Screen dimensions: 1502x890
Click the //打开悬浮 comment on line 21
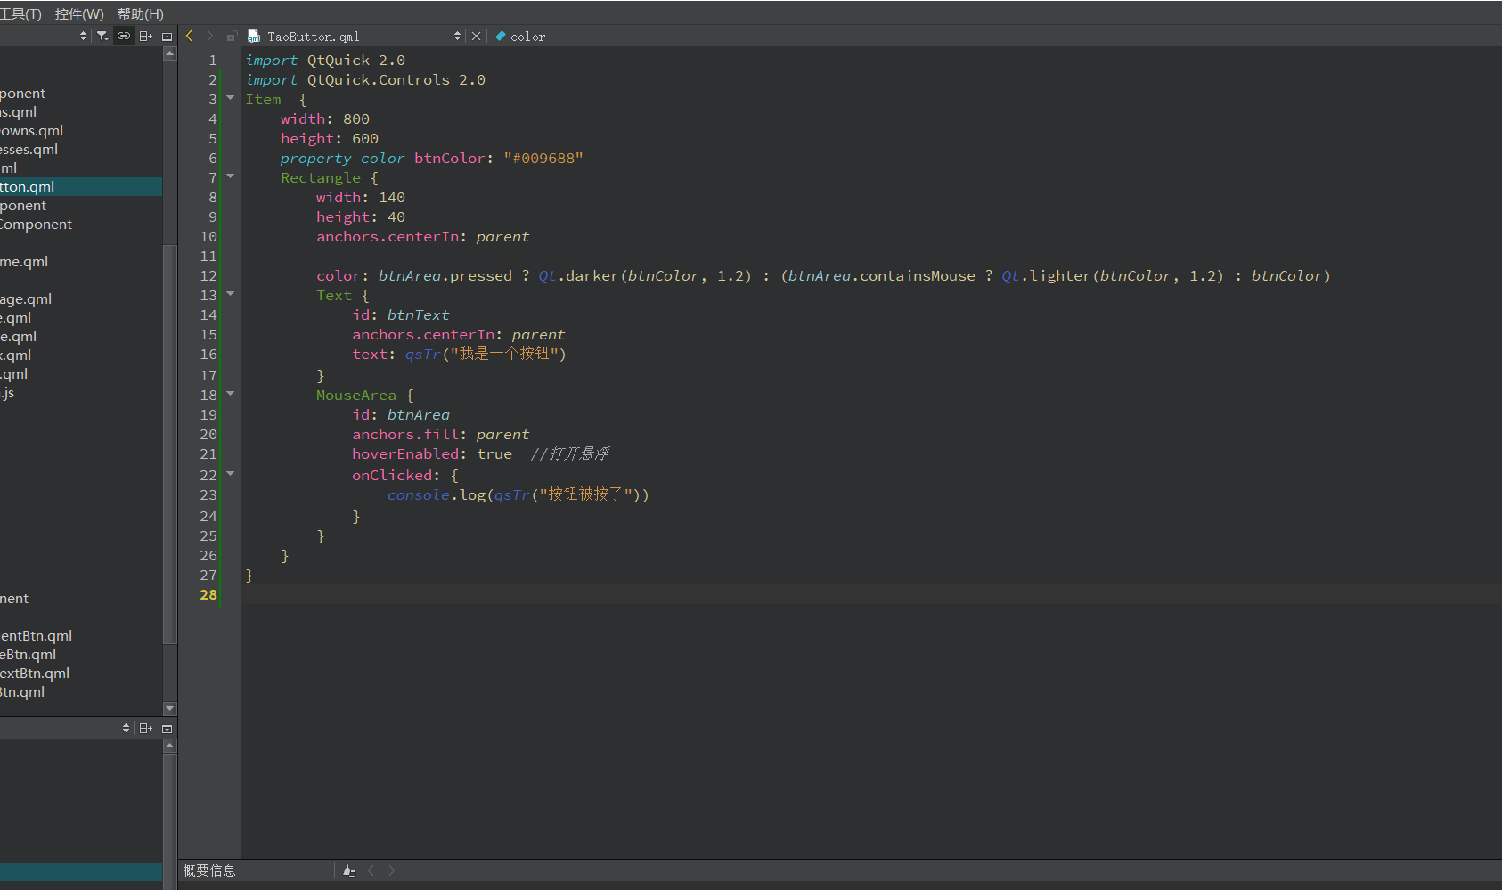pyautogui.click(x=570, y=454)
